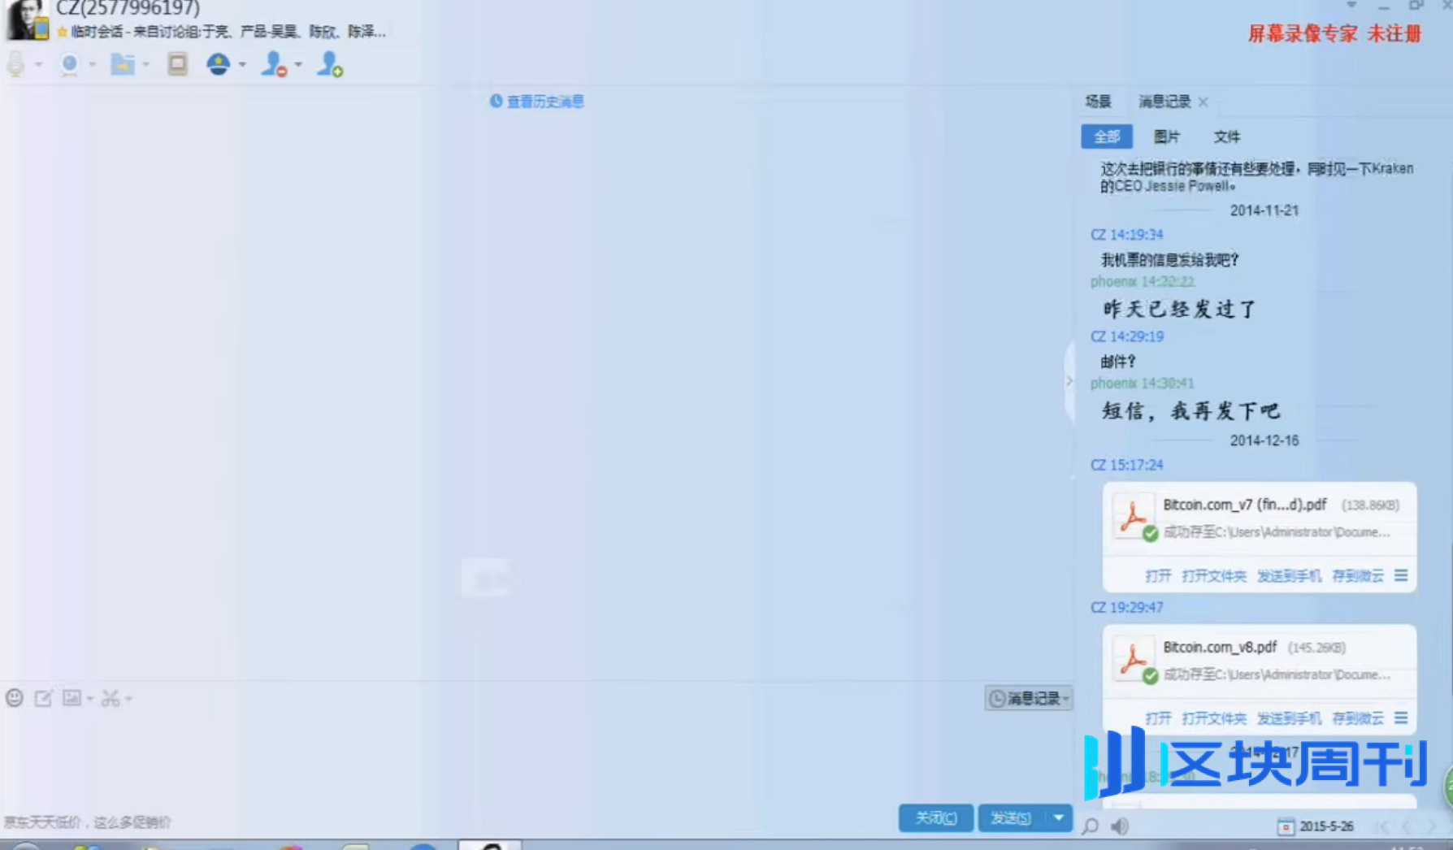Viewport: 1453px width, 850px height.
Task: Start a video call from the toolbar
Action: pos(69,64)
